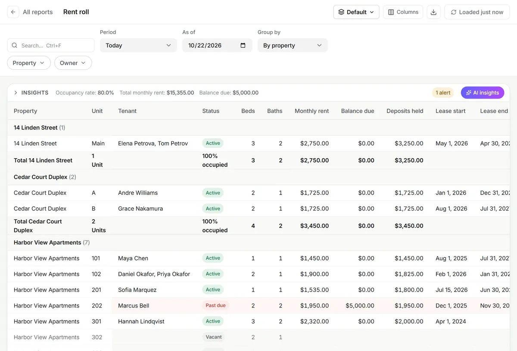Select tenant Grace Nakamura

click(140, 209)
